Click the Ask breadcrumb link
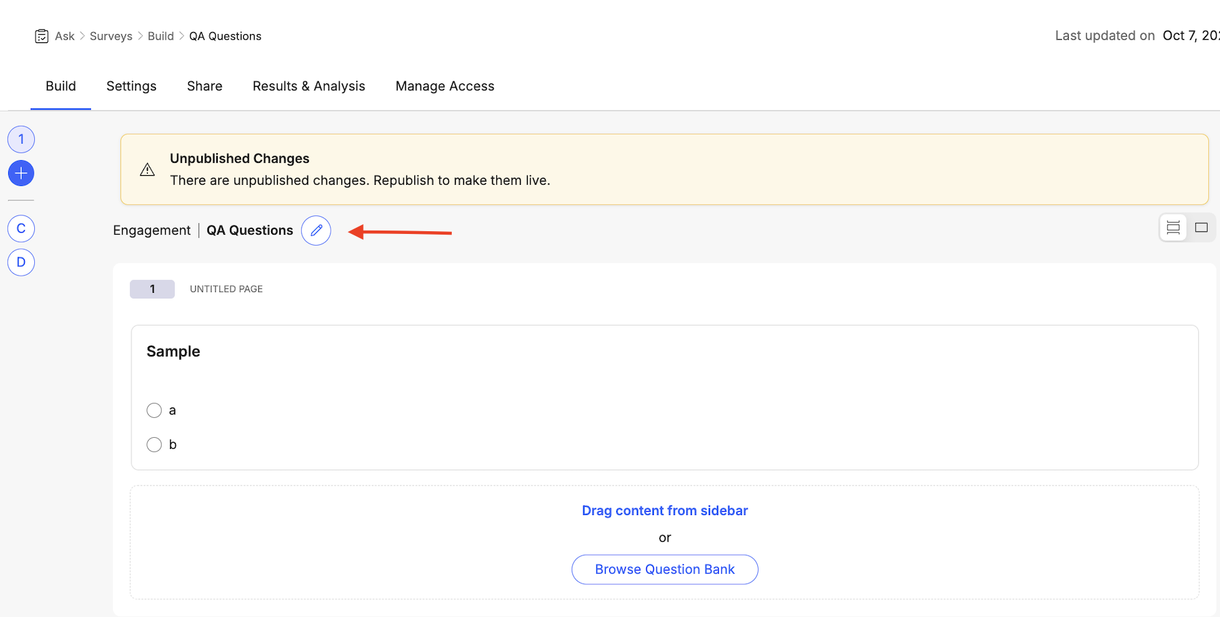Viewport: 1220px width, 617px height. click(x=65, y=36)
